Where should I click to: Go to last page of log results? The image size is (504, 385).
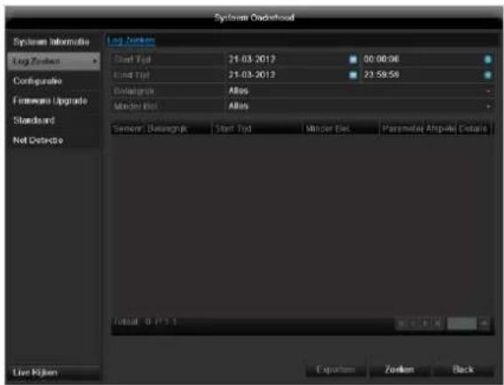pyautogui.click(x=437, y=323)
